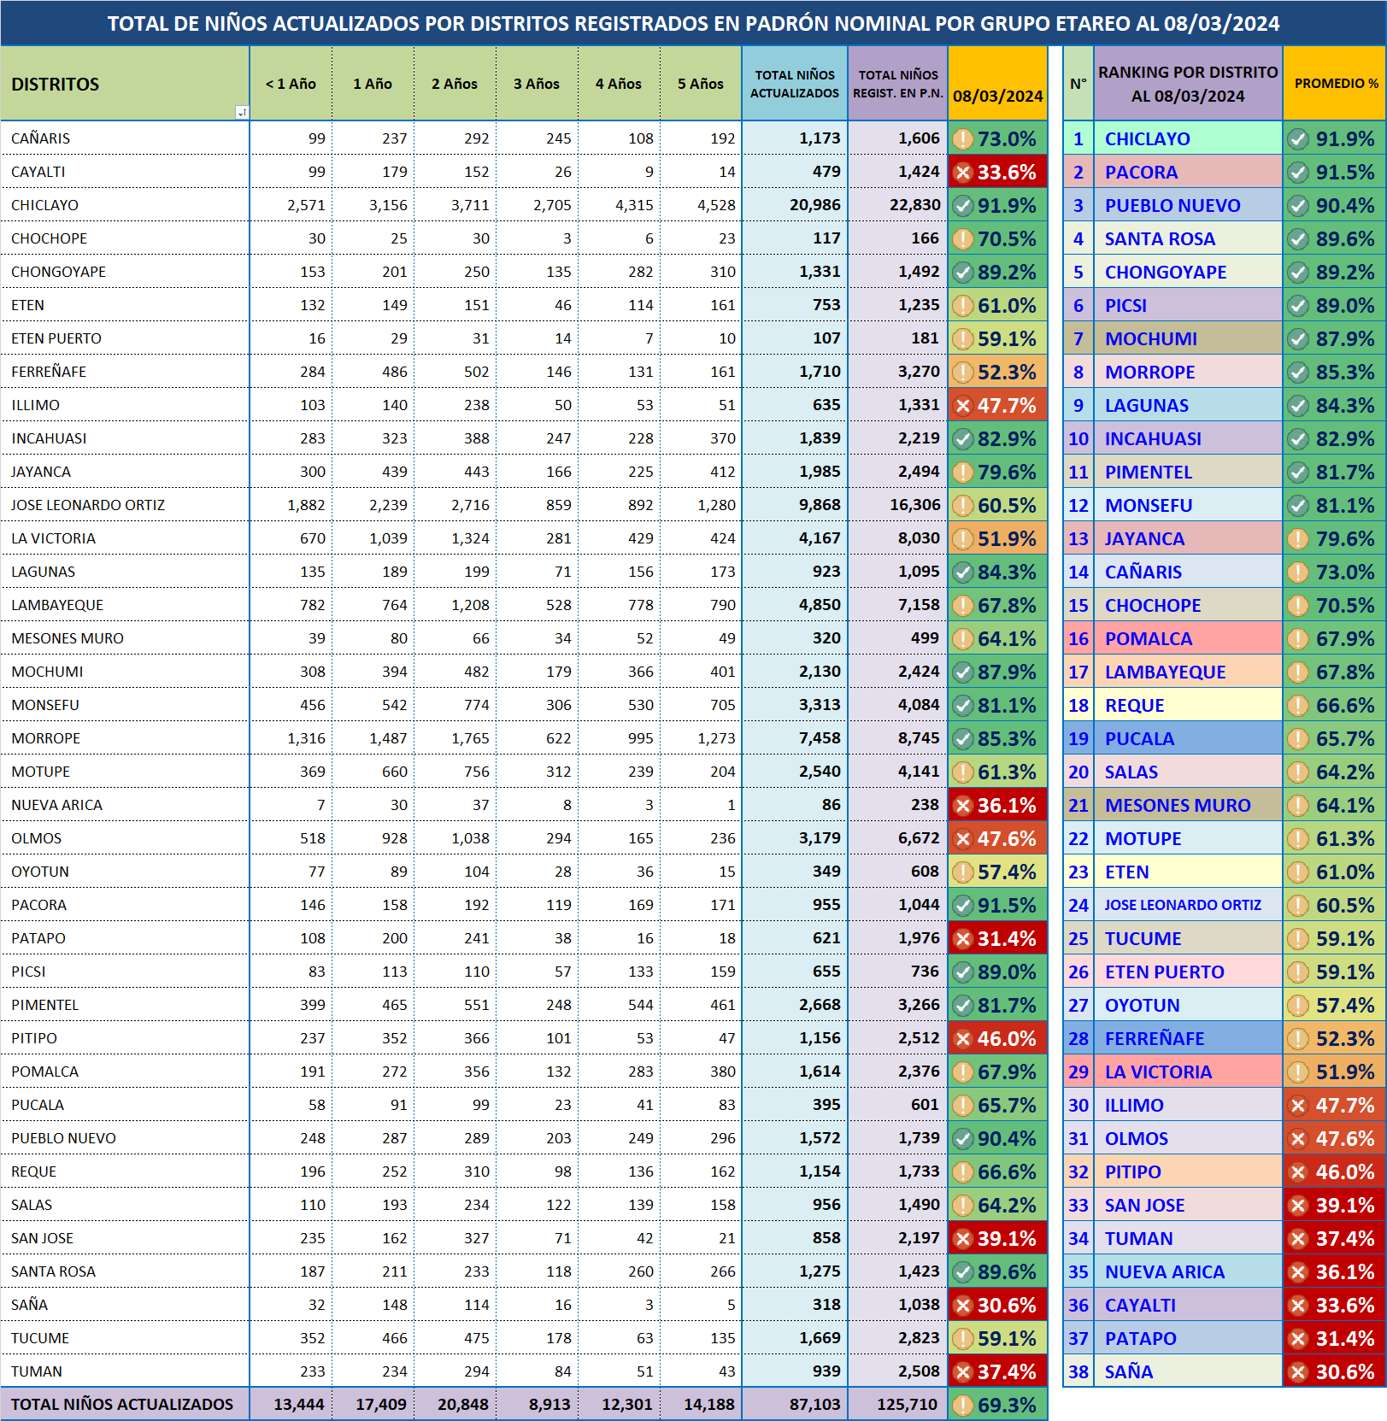The width and height of the screenshot is (1387, 1421).
Task: Select the PACORA name in the ranking list
Action: [x=1141, y=173]
